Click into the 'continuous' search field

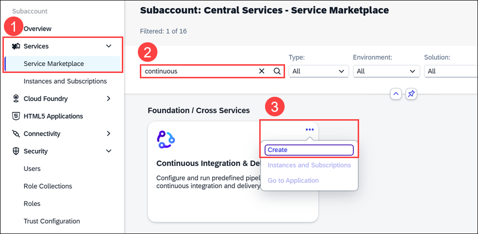click(x=198, y=71)
